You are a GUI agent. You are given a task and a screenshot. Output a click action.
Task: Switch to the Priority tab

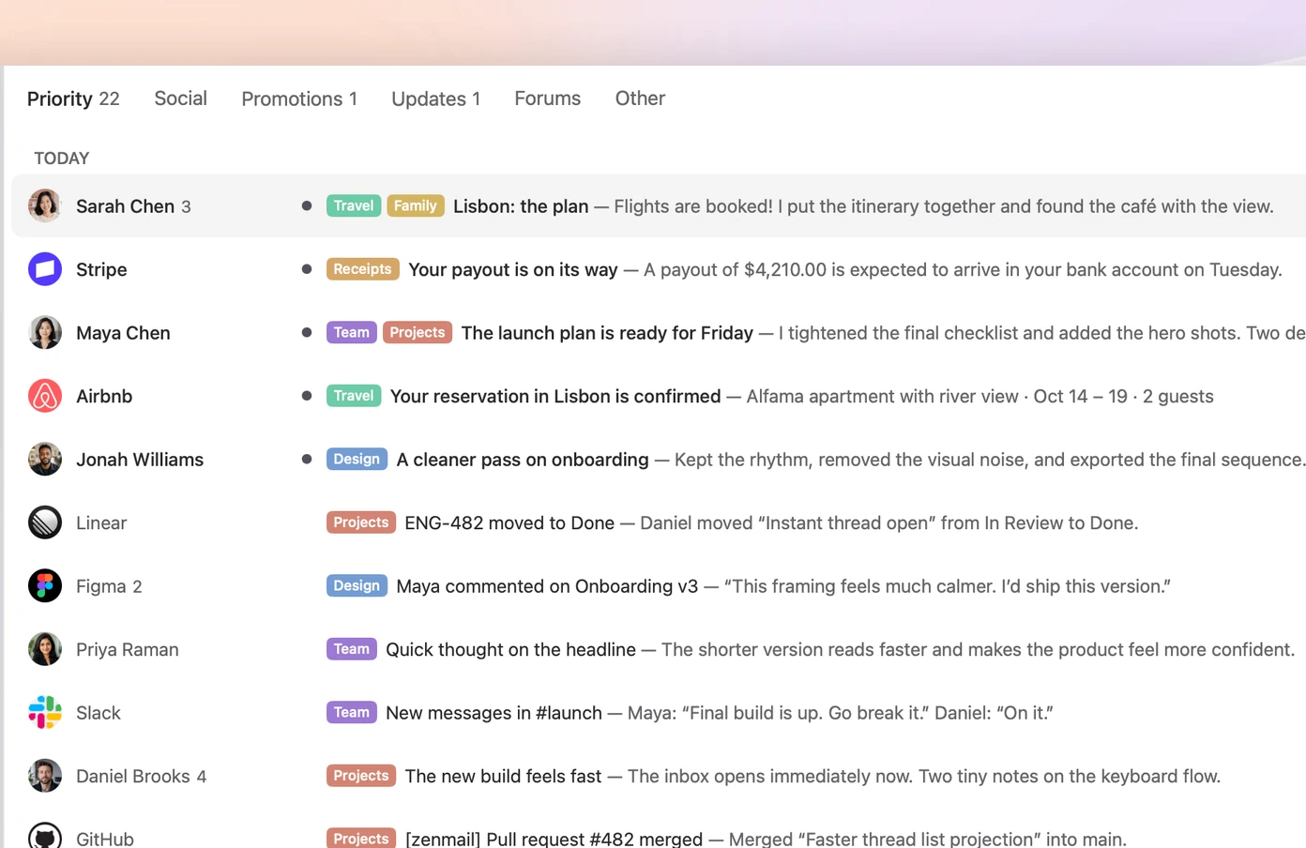click(73, 98)
